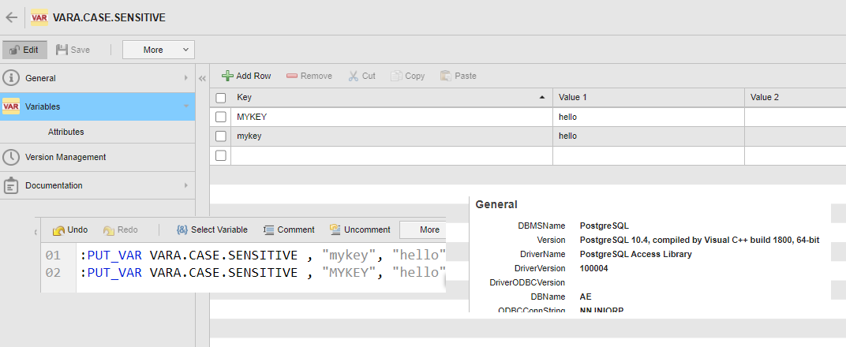The height and width of the screenshot is (347, 846).
Task: Collapse the Variables section arrow
Action: pos(186,106)
